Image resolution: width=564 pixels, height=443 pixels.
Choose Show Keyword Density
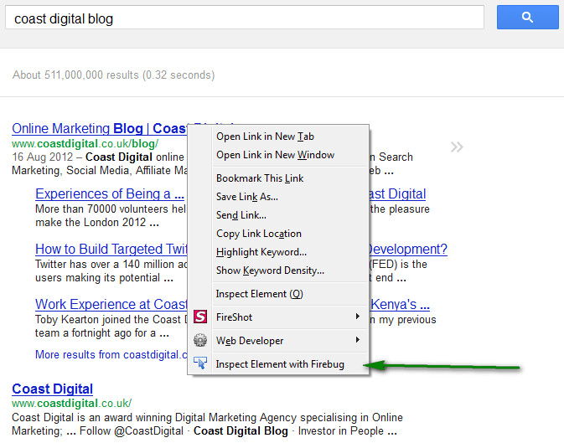pyautogui.click(x=270, y=270)
